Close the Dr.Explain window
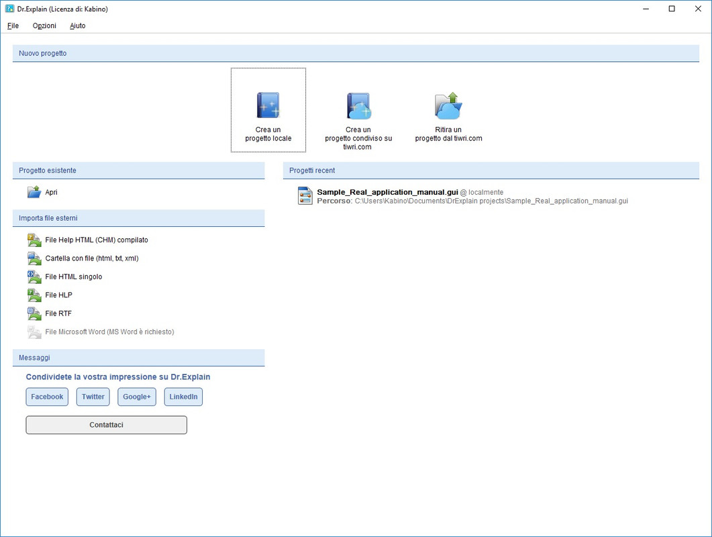This screenshot has width=712, height=537. point(698,9)
